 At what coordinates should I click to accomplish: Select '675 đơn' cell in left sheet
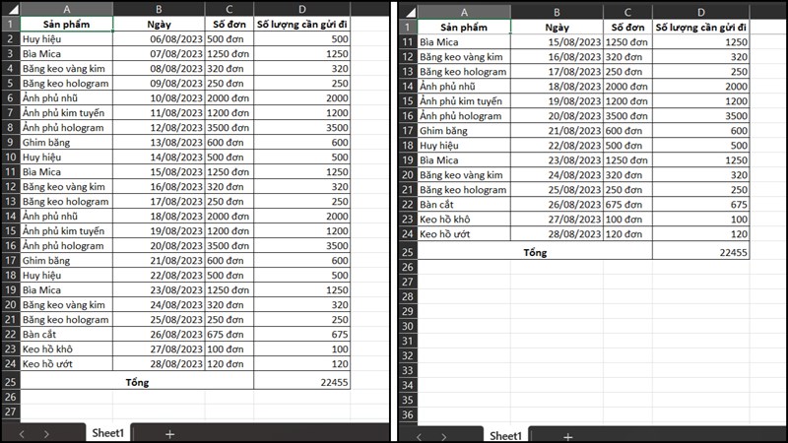(230, 334)
